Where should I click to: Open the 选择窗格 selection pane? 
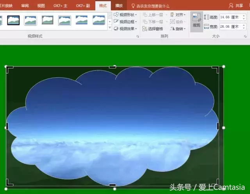tap(153, 28)
